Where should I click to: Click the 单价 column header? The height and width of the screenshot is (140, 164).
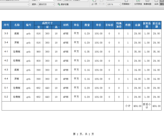[98, 25]
